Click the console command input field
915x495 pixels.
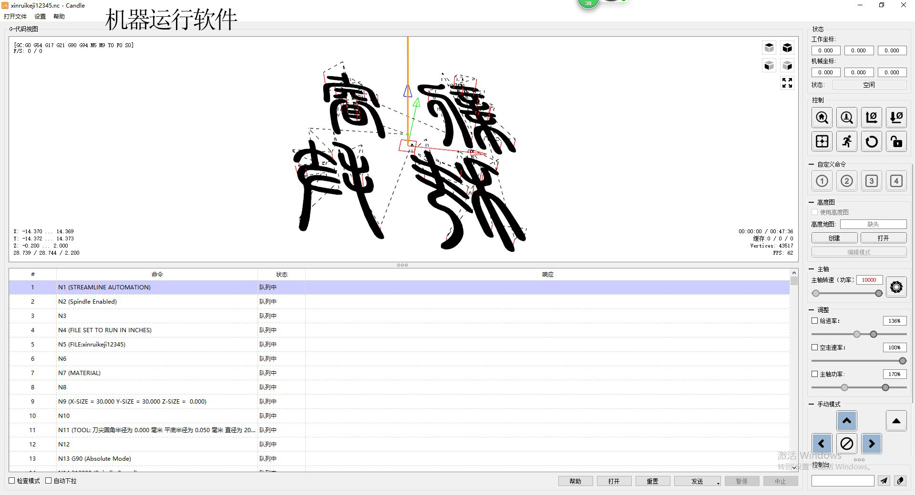tap(843, 481)
